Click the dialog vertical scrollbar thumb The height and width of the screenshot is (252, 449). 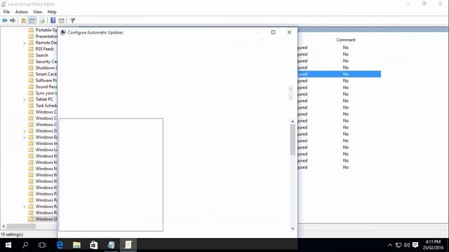tap(293, 140)
